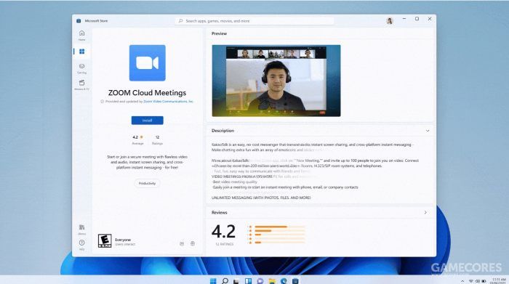Screen dimensions: 509x284
Task: Go to Home in the Store sidebar
Action: (81, 35)
